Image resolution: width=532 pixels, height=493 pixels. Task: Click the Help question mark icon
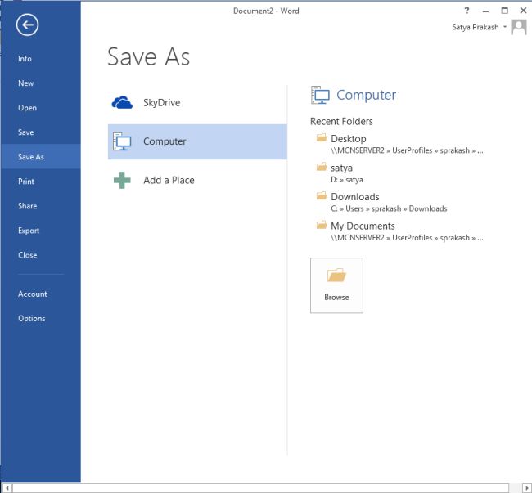click(467, 11)
